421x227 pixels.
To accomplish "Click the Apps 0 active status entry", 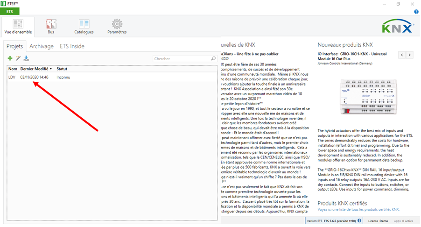I will 404,221.
